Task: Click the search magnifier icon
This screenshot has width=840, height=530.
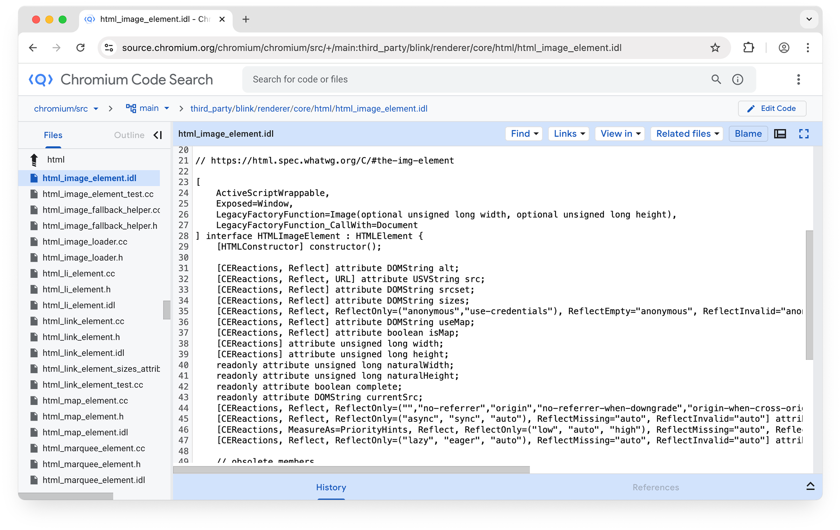Action: click(716, 79)
